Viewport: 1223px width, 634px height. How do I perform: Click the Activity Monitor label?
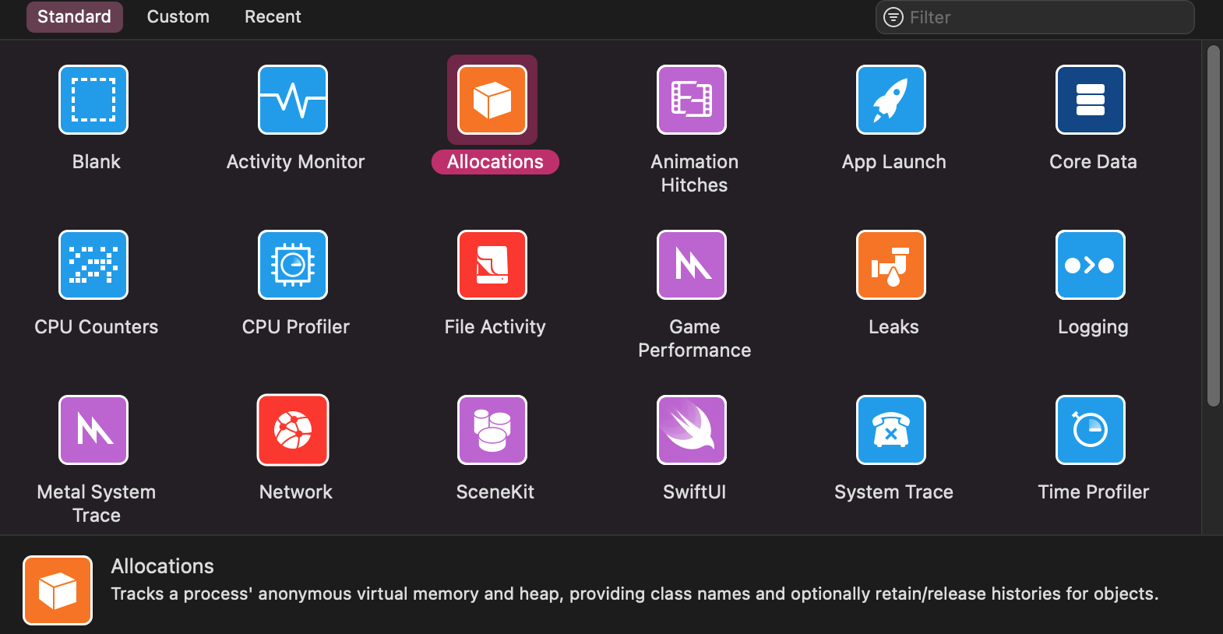(296, 162)
